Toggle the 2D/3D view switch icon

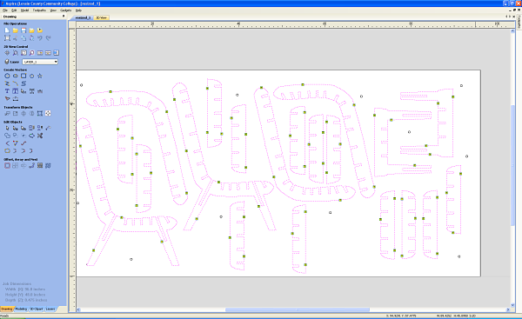[x=56, y=53]
